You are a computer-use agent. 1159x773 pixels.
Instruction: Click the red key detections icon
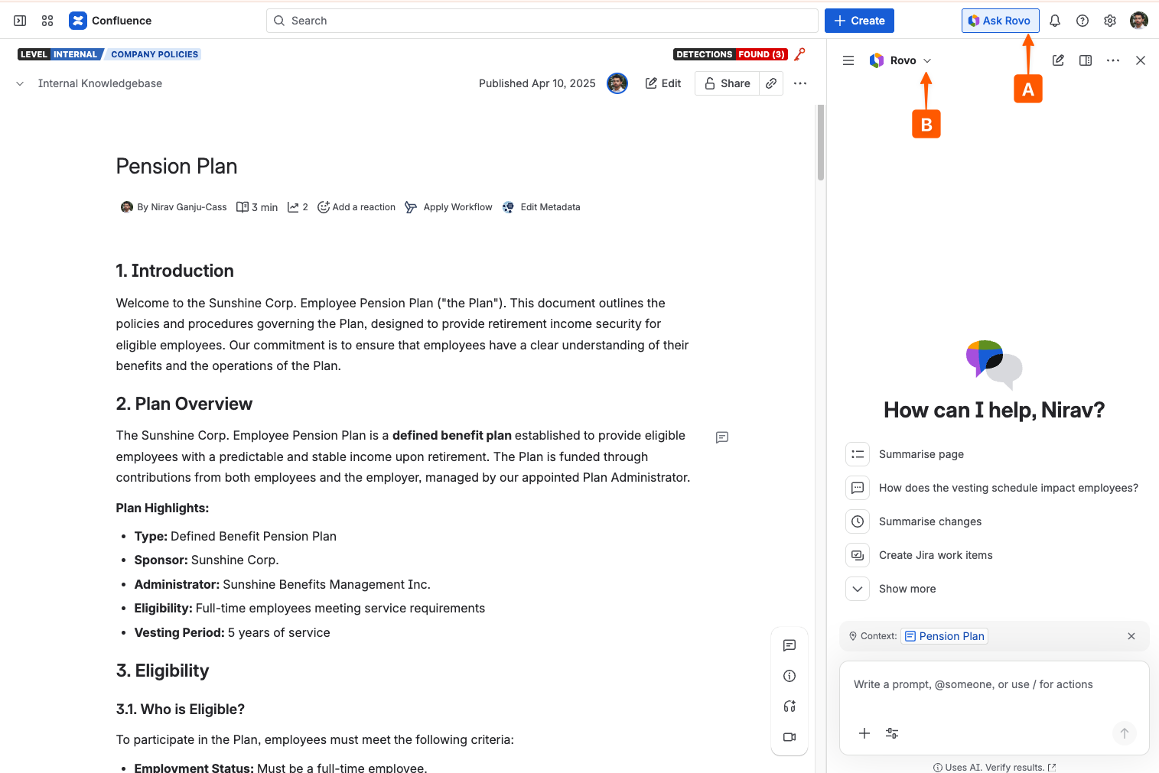point(800,54)
